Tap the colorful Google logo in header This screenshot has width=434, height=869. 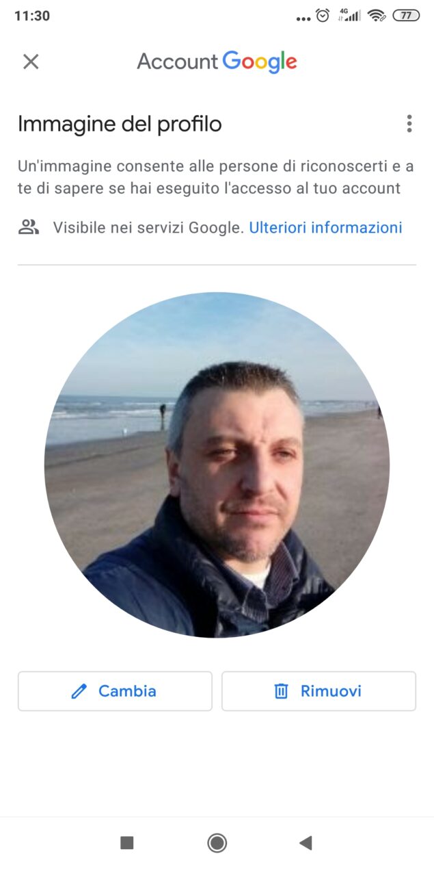(260, 62)
